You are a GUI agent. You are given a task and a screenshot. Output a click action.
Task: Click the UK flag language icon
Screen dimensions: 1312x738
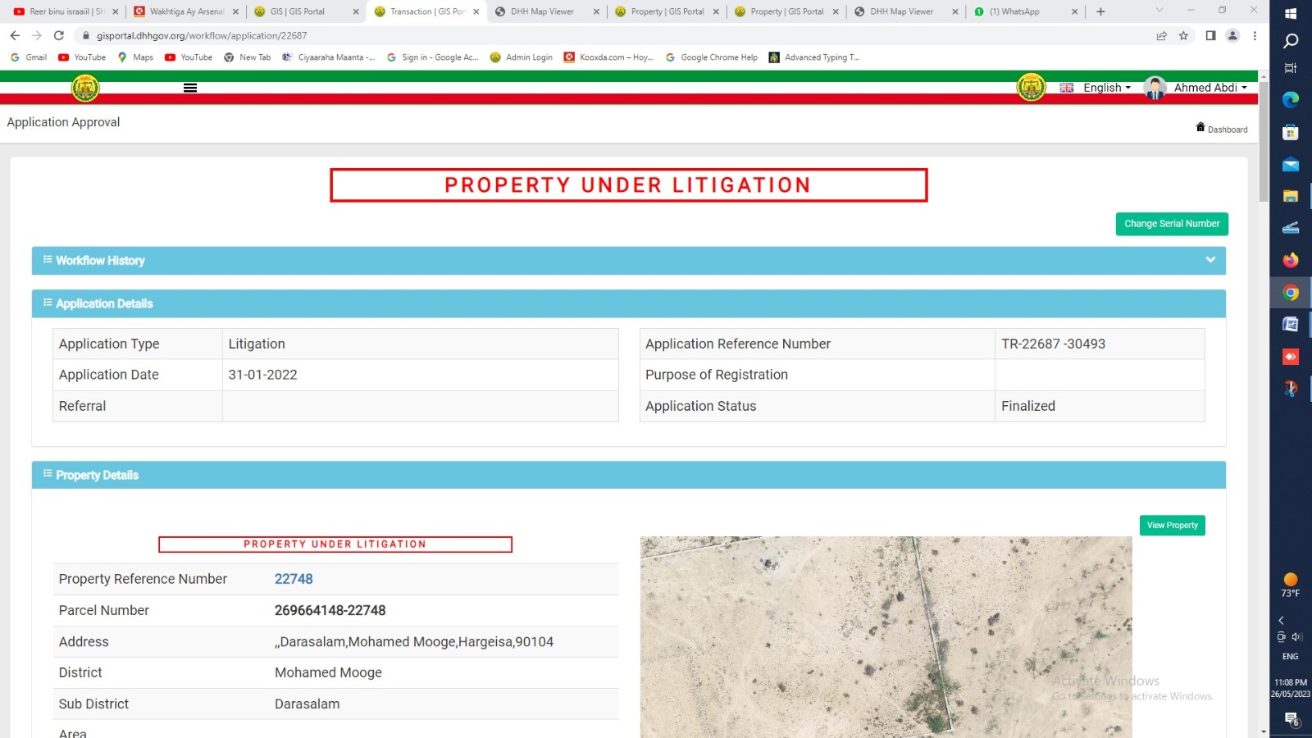pos(1067,88)
